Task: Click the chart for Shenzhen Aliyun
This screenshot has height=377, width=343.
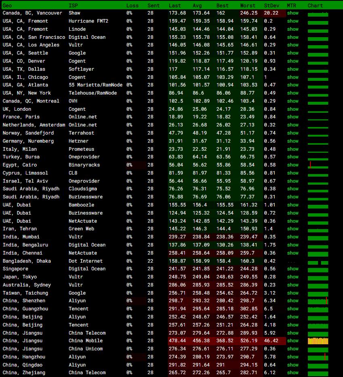Action: (x=318, y=301)
